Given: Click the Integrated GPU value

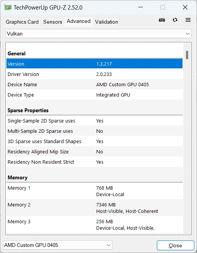Looking at the screenshot, I should 113,95.
